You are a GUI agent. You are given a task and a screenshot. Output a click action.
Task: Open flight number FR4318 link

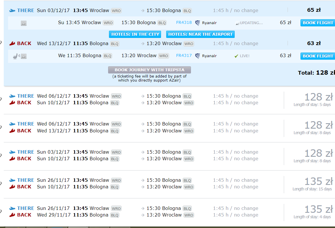[184, 22]
